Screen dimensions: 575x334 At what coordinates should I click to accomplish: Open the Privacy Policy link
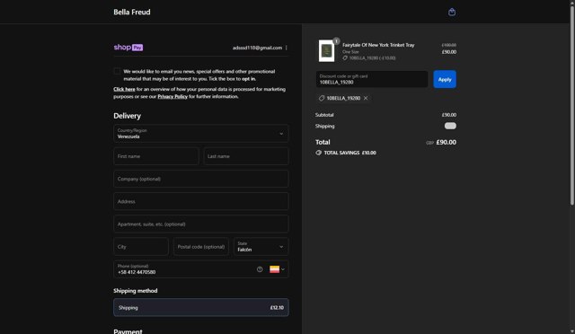pyautogui.click(x=172, y=96)
